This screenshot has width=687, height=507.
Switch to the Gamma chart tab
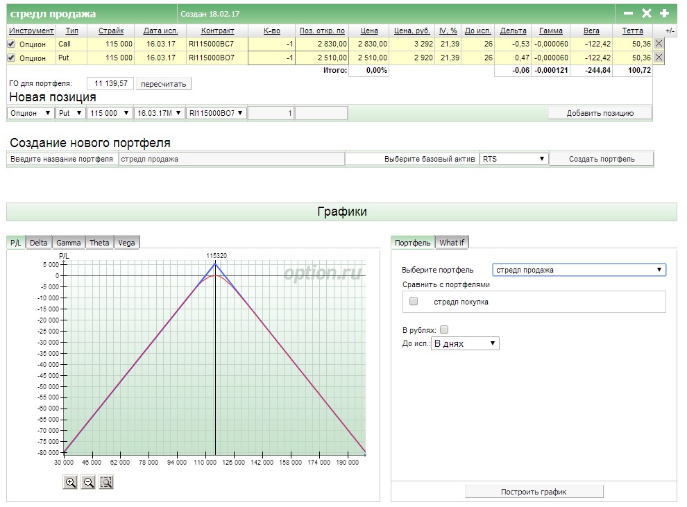[69, 242]
